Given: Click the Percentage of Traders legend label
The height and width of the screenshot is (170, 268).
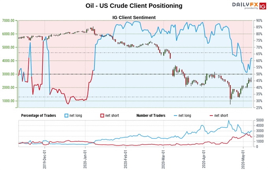Looking at the screenshot, I should 39,116.
